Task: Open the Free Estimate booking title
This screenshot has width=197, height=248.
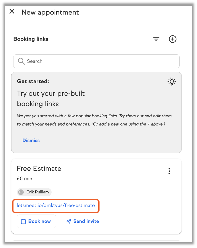Action: point(39,169)
